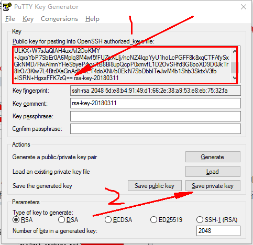253x245 pixels.
Task: Click the Key fingerprint field
Action: coord(156,91)
